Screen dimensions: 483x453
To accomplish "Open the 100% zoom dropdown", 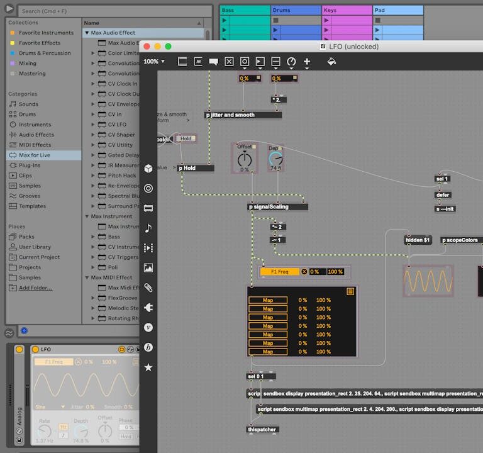I will [x=155, y=62].
